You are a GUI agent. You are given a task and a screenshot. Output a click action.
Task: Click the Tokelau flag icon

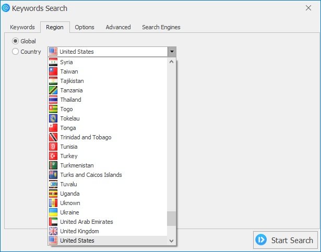(53, 118)
